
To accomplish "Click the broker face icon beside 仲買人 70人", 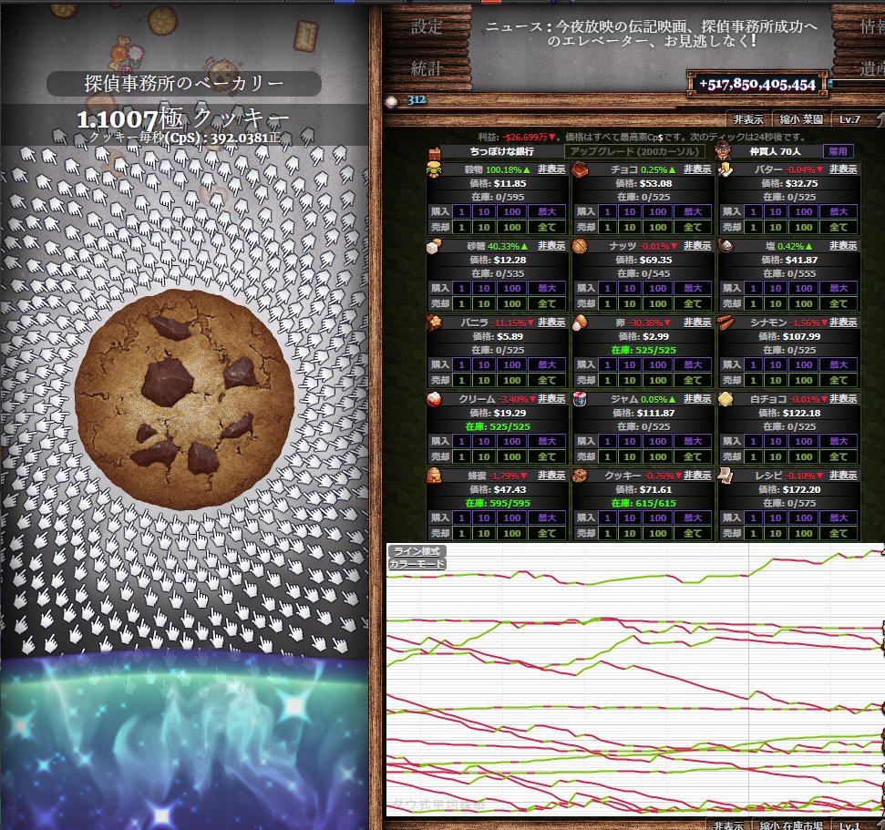I will pos(723,151).
